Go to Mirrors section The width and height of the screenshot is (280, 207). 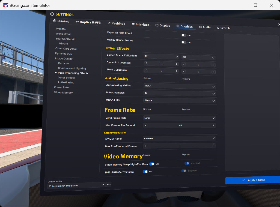(x=63, y=44)
